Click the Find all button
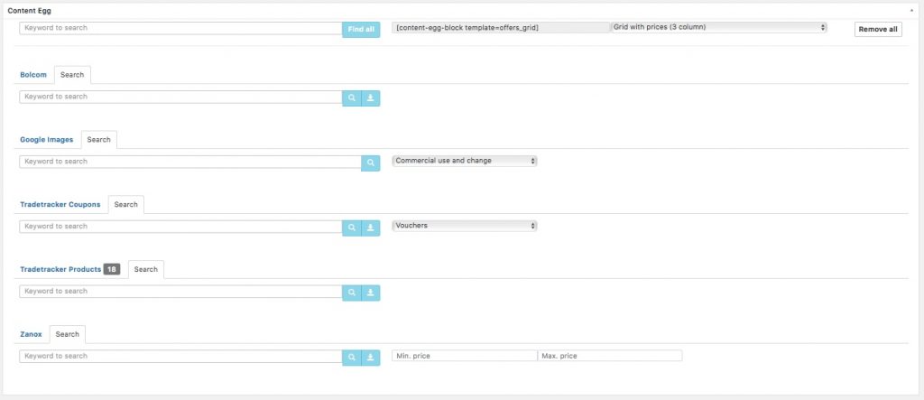The image size is (924, 400). pyautogui.click(x=361, y=30)
